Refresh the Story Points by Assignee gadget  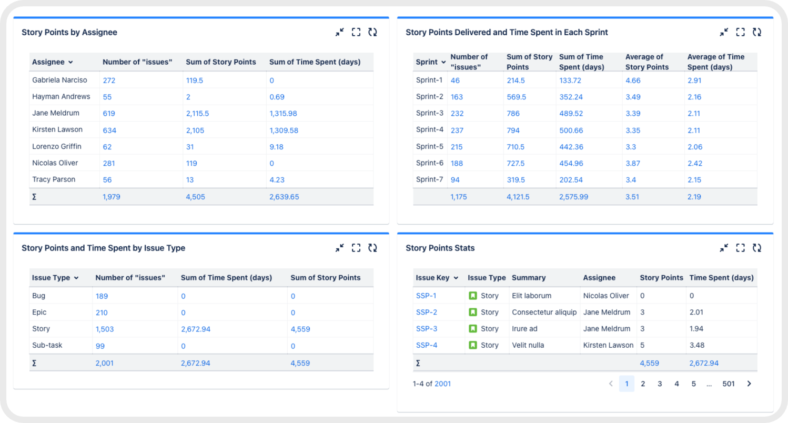[373, 32]
